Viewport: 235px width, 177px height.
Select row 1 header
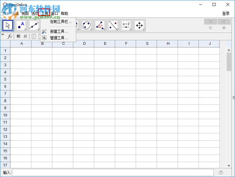tap(5, 51)
